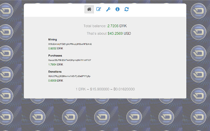Select the 'Total balance: 2.7206 DRK' line
Viewport: 210px width, 131px height.
(105, 26)
